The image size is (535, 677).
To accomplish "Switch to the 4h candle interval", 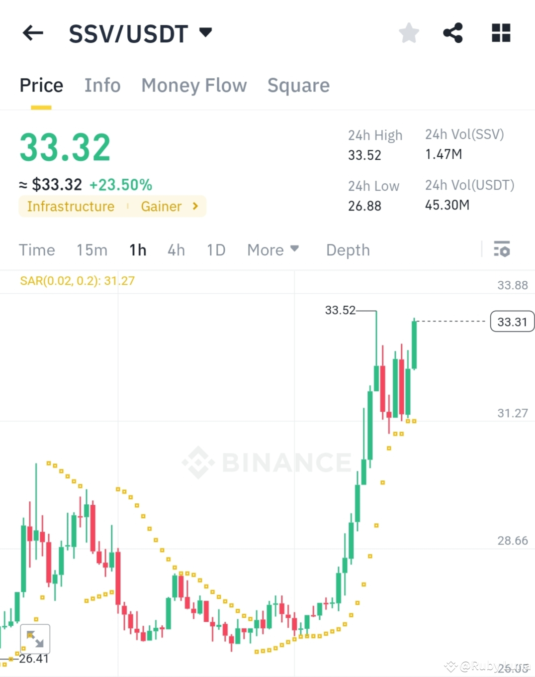I will [x=176, y=250].
